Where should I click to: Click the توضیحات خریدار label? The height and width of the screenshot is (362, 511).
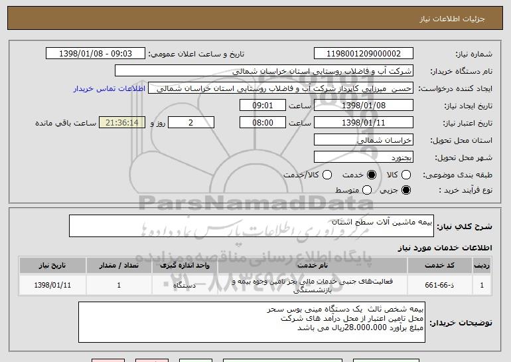(461, 323)
